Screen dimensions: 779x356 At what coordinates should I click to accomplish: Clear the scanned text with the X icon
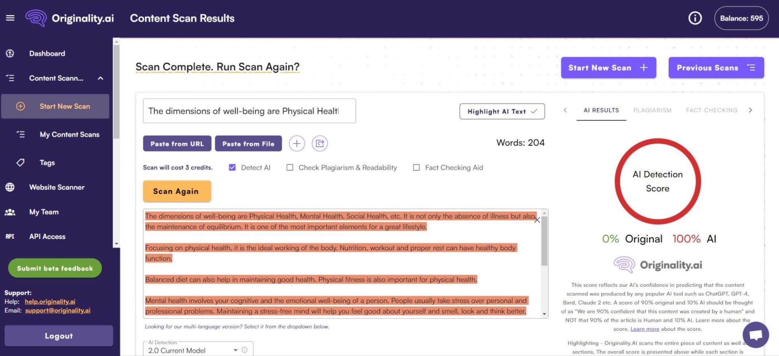pos(537,220)
